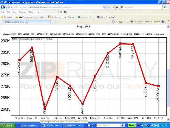Image resolution: width=170 pixels, height=128 pixels.
Task: Click the 100% battery indicator in the taskbar
Action: pos(132,125)
